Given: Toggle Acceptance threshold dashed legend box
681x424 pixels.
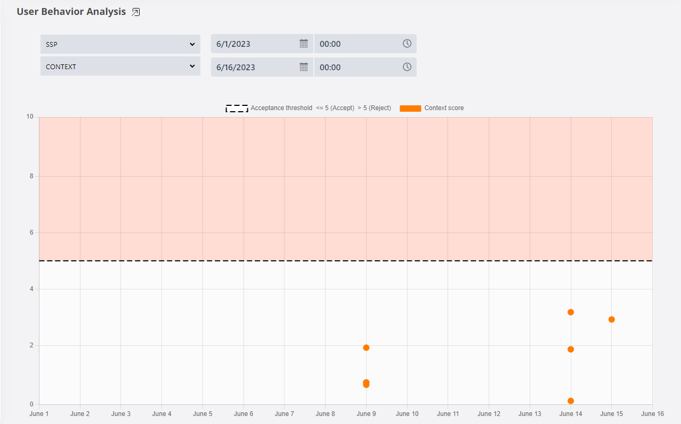Looking at the screenshot, I should point(237,108).
